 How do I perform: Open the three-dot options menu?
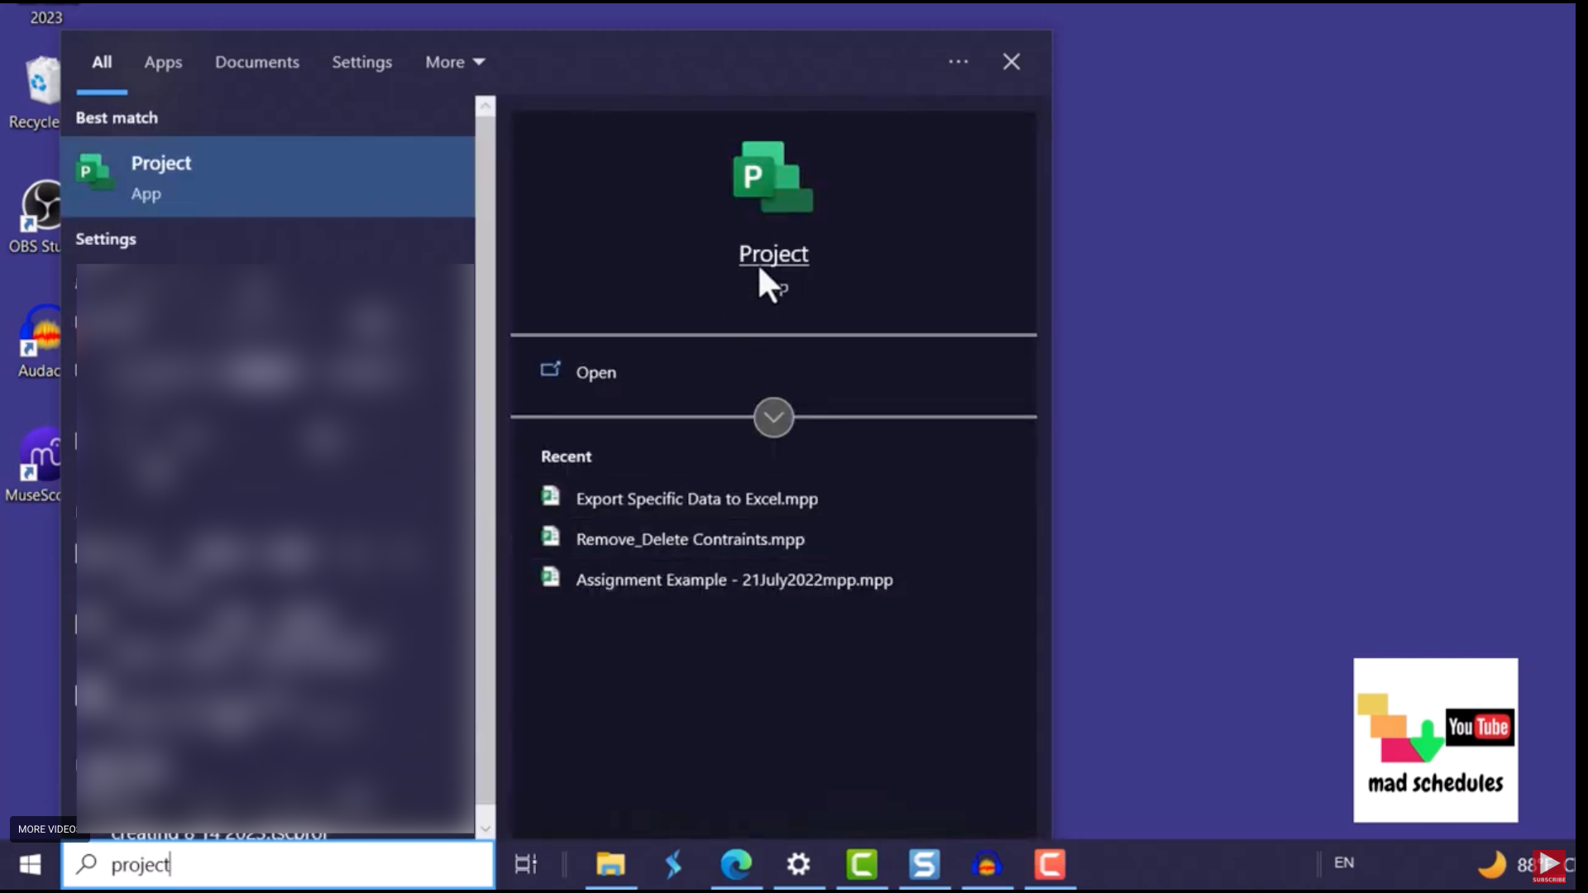point(958,62)
